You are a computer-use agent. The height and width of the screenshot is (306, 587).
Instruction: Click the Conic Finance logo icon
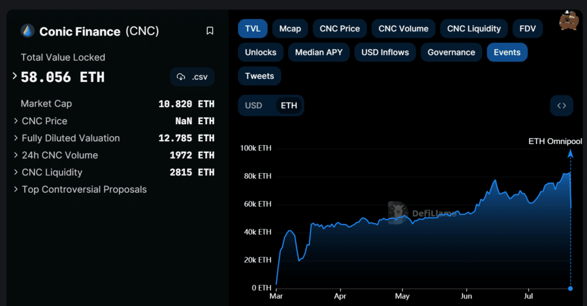click(x=28, y=31)
